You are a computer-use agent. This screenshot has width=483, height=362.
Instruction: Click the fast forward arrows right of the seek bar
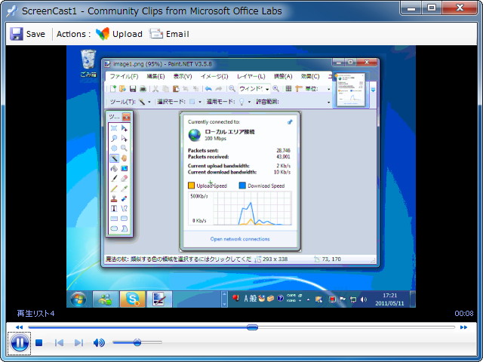(x=463, y=327)
